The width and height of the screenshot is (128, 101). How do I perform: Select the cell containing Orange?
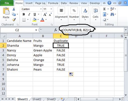pos(43,60)
